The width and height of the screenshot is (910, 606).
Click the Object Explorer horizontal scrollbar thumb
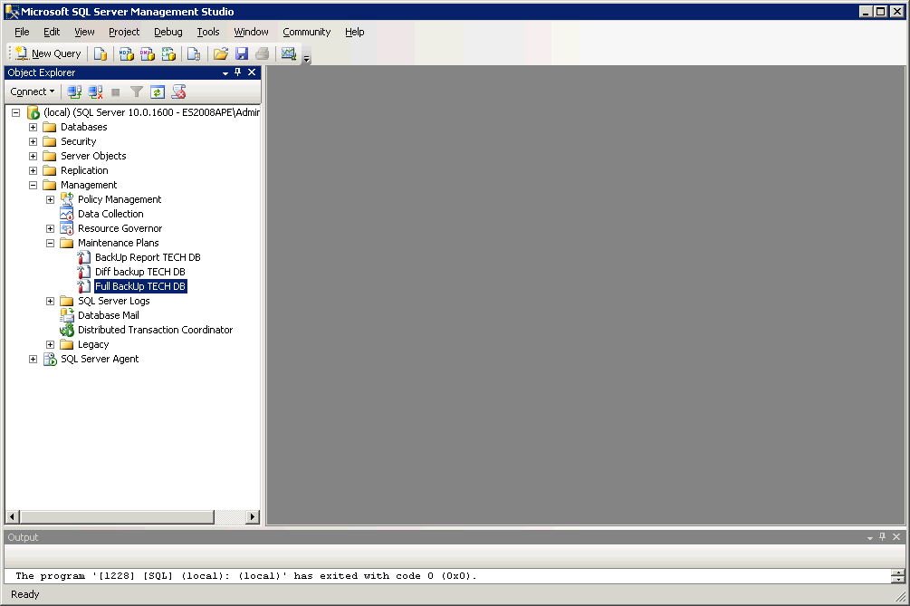click(117, 516)
